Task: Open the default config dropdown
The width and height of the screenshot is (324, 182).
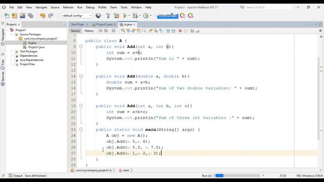Action: 76,16
